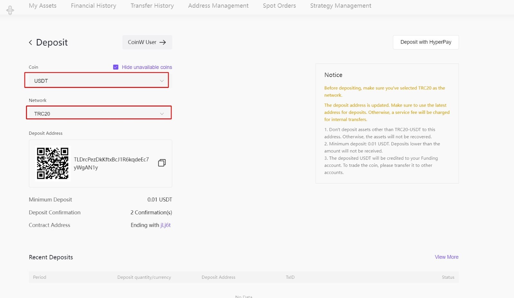Click the chevron in the Coin selector

[162, 81]
